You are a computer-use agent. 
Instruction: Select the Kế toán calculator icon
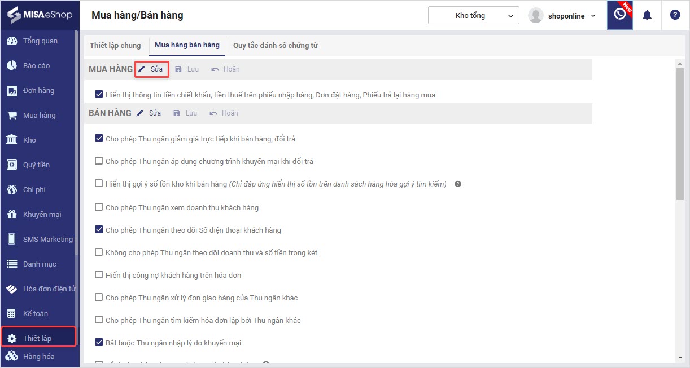pyautogui.click(x=11, y=314)
